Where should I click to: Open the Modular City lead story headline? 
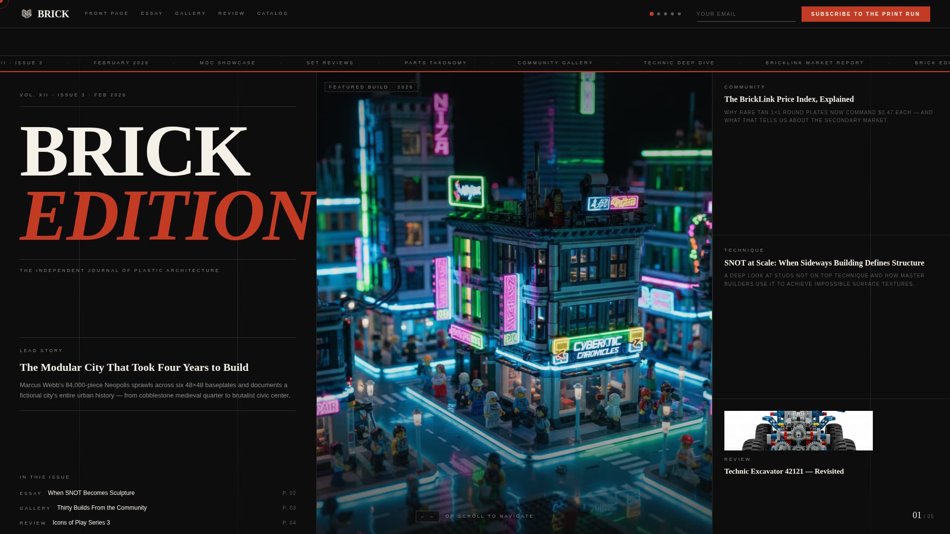click(x=134, y=367)
